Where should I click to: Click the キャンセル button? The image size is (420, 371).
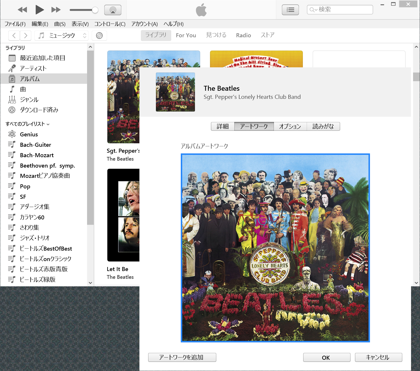click(378, 357)
